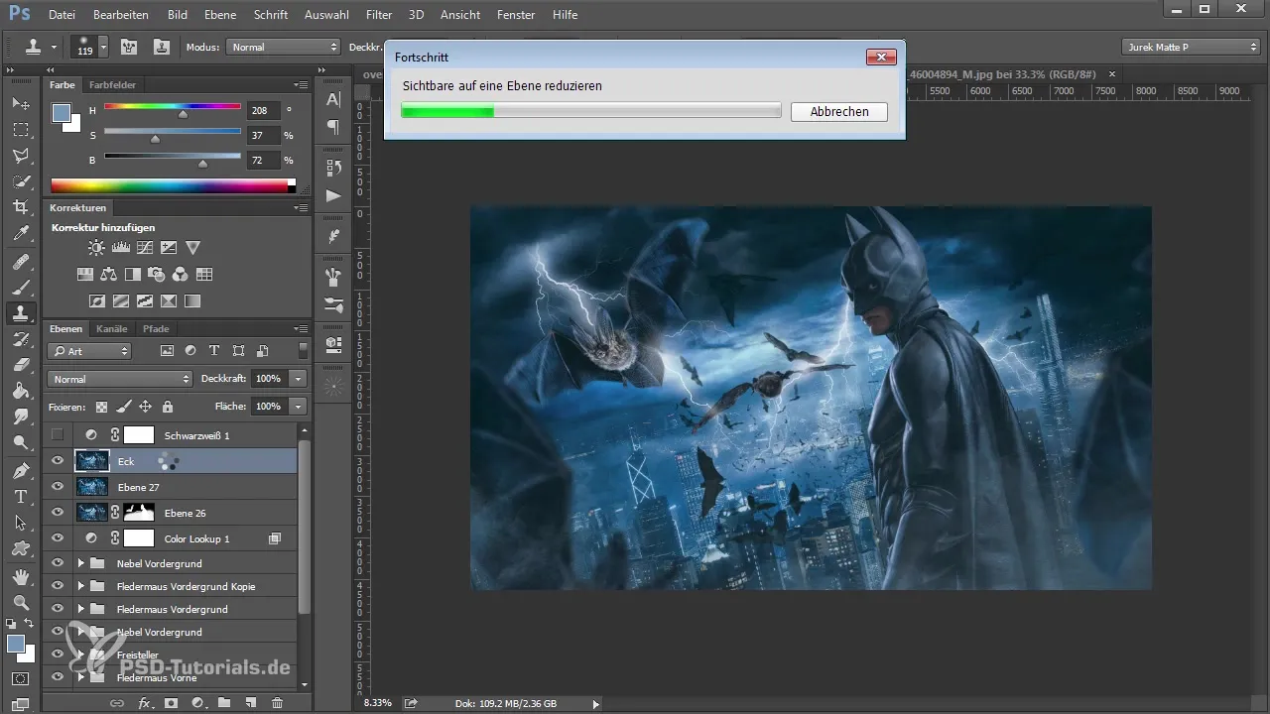This screenshot has height=714, width=1270.
Task: Select the Move tool
Action: click(x=21, y=103)
